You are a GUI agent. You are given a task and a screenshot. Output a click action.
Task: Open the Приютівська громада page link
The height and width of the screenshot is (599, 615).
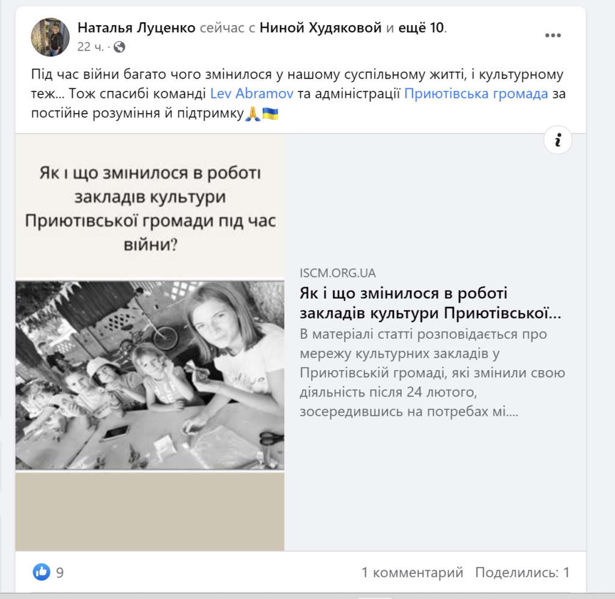[x=476, y=93]
